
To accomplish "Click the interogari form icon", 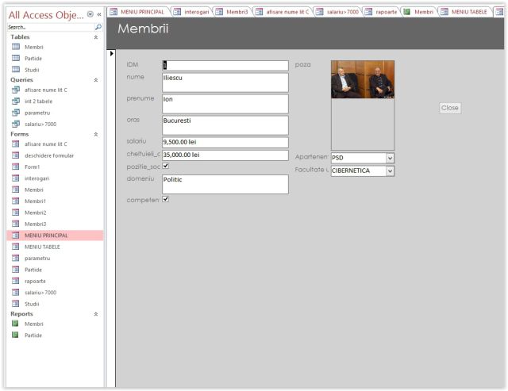I will (x=16, y=178).
